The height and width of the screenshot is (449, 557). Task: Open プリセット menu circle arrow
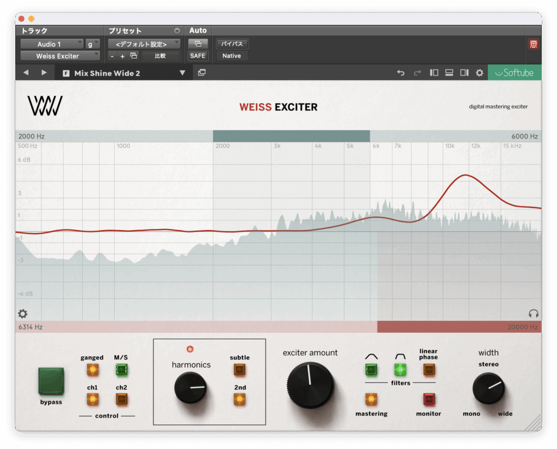pos(177,30)
